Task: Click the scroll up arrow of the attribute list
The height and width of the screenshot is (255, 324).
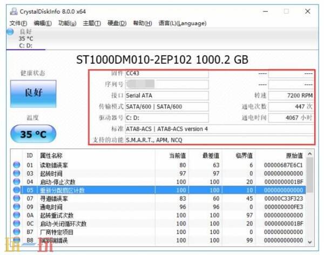Action: coord(310,154)
